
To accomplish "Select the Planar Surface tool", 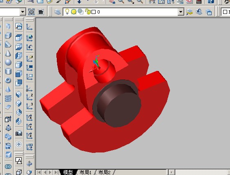I will click(x=8, y=107).
